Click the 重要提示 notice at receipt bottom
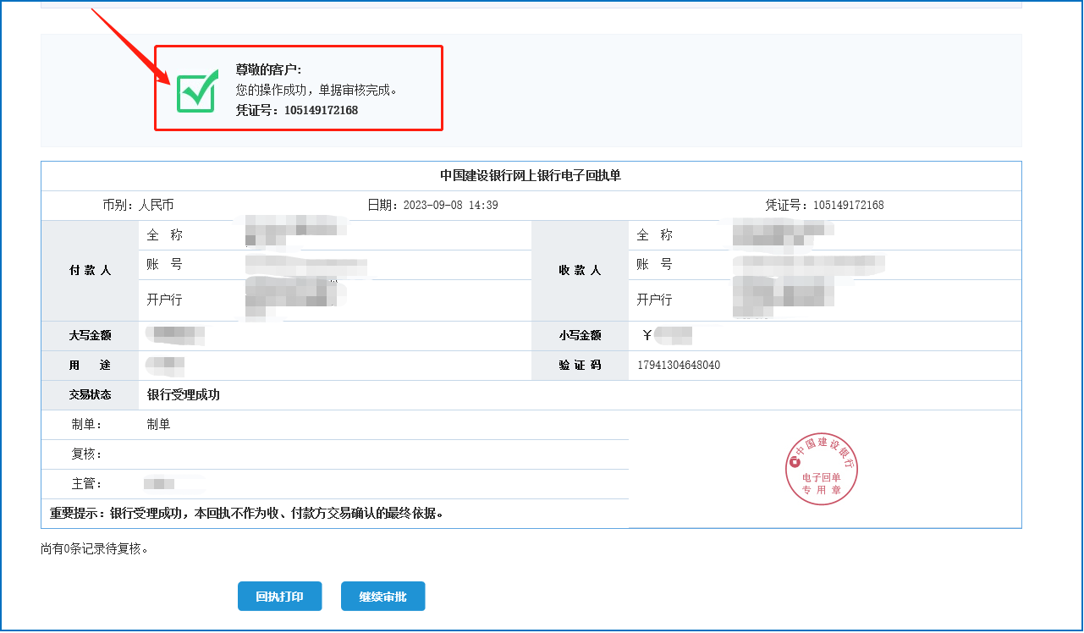1084x633 pixels. tap(247, 513)
